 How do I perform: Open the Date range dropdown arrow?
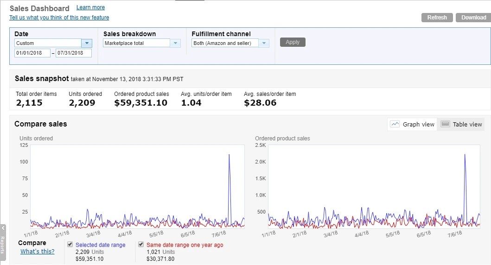[87, 43]
